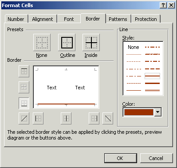Apply the Outline border preset
The image size is (177, 168).
pyautogui.click(x=67, y=43)
